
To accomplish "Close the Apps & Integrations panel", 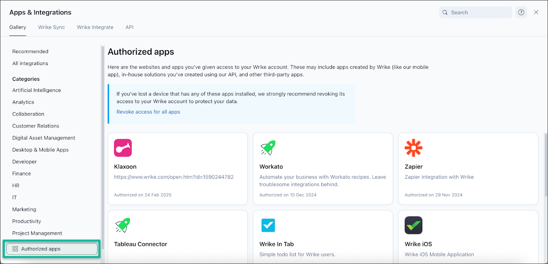I will click(536, 12).
